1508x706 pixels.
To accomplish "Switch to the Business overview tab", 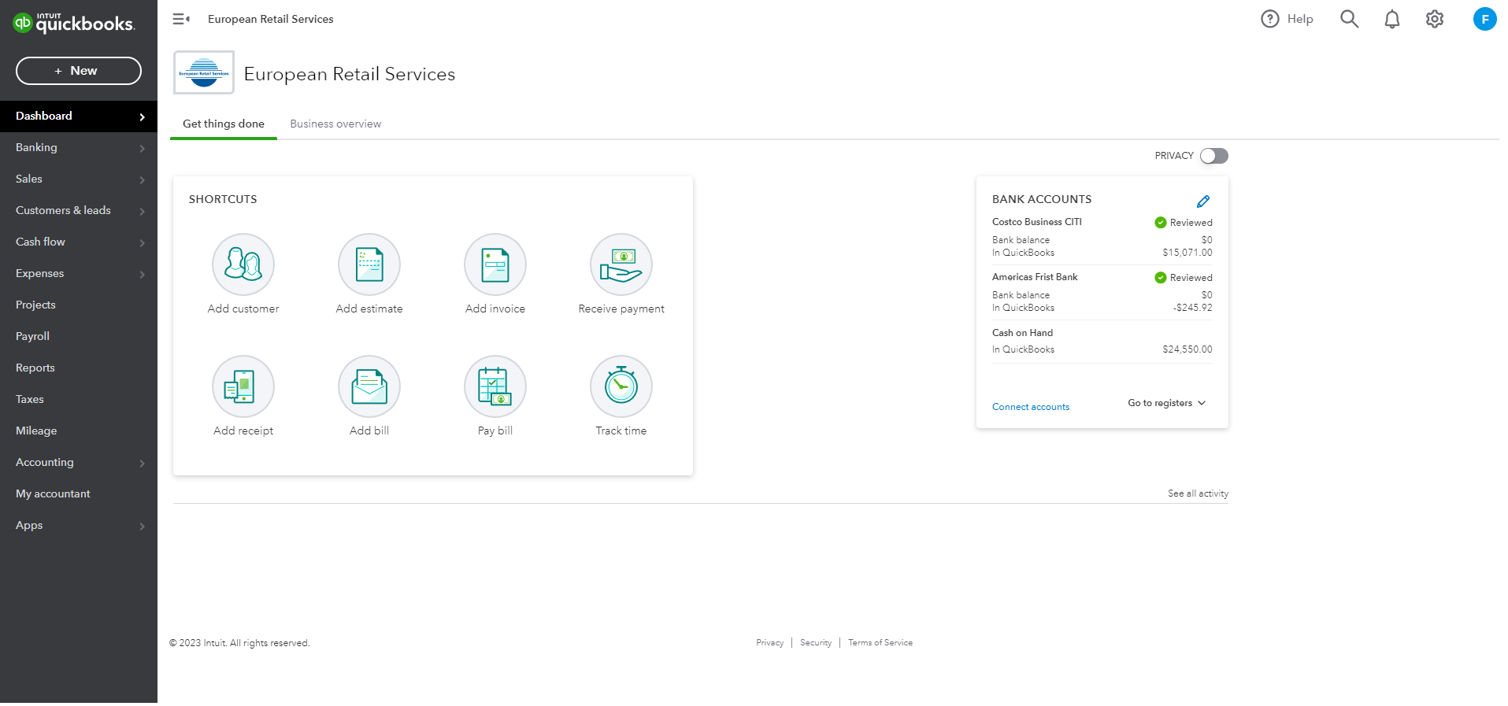I will click(x=335, y=124).
